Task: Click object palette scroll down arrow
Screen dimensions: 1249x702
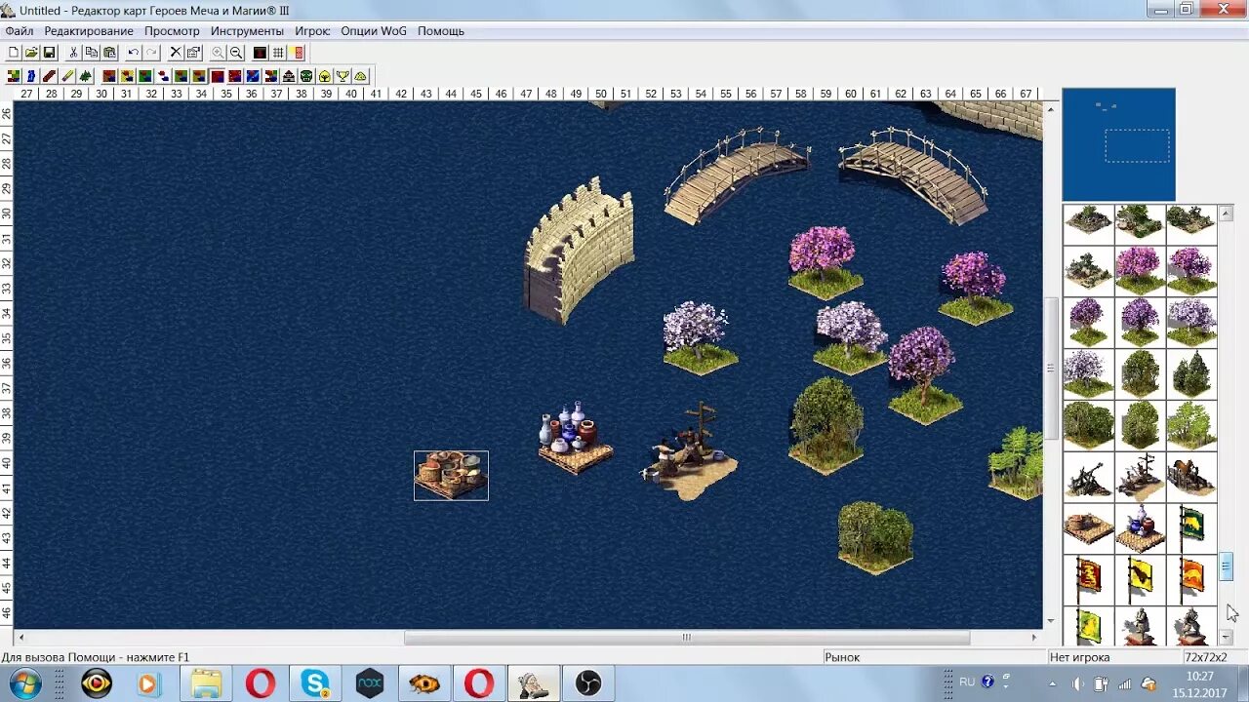Action: [1227, 638]
